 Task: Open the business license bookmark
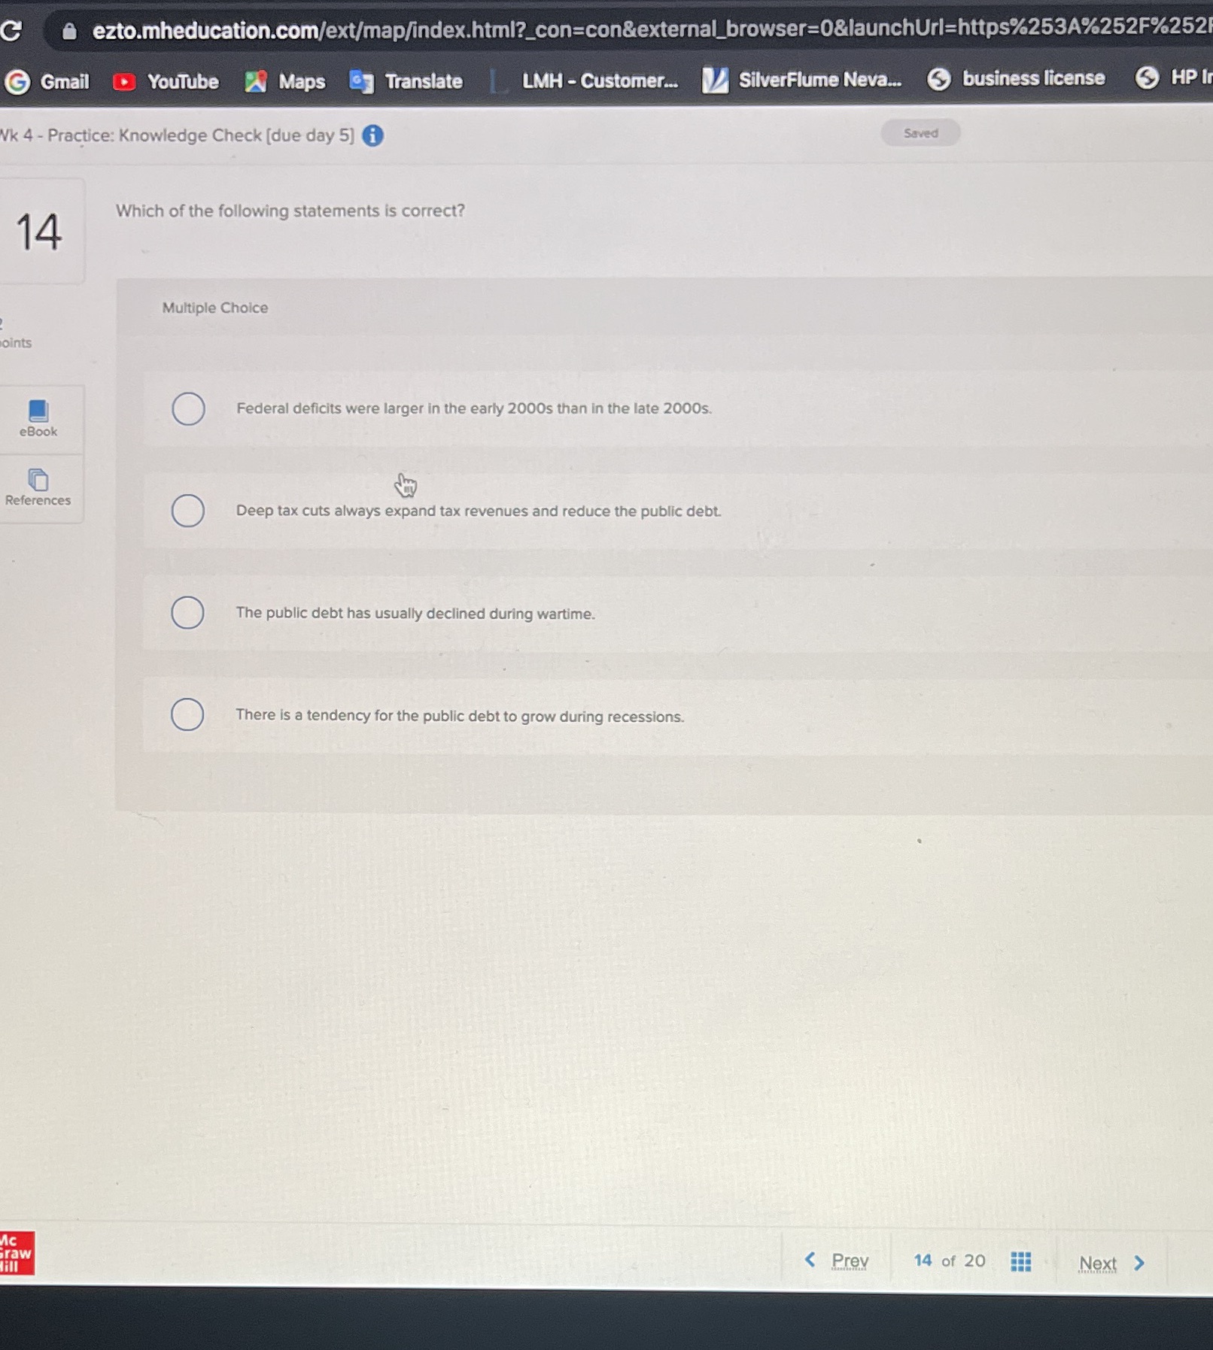1017,78
